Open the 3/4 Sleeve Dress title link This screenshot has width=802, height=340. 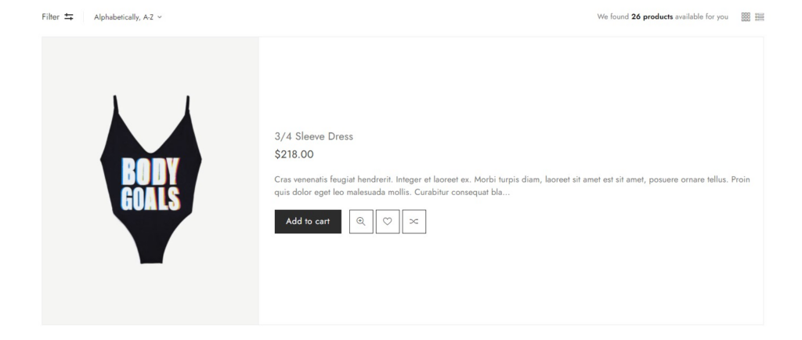(313, 136)
